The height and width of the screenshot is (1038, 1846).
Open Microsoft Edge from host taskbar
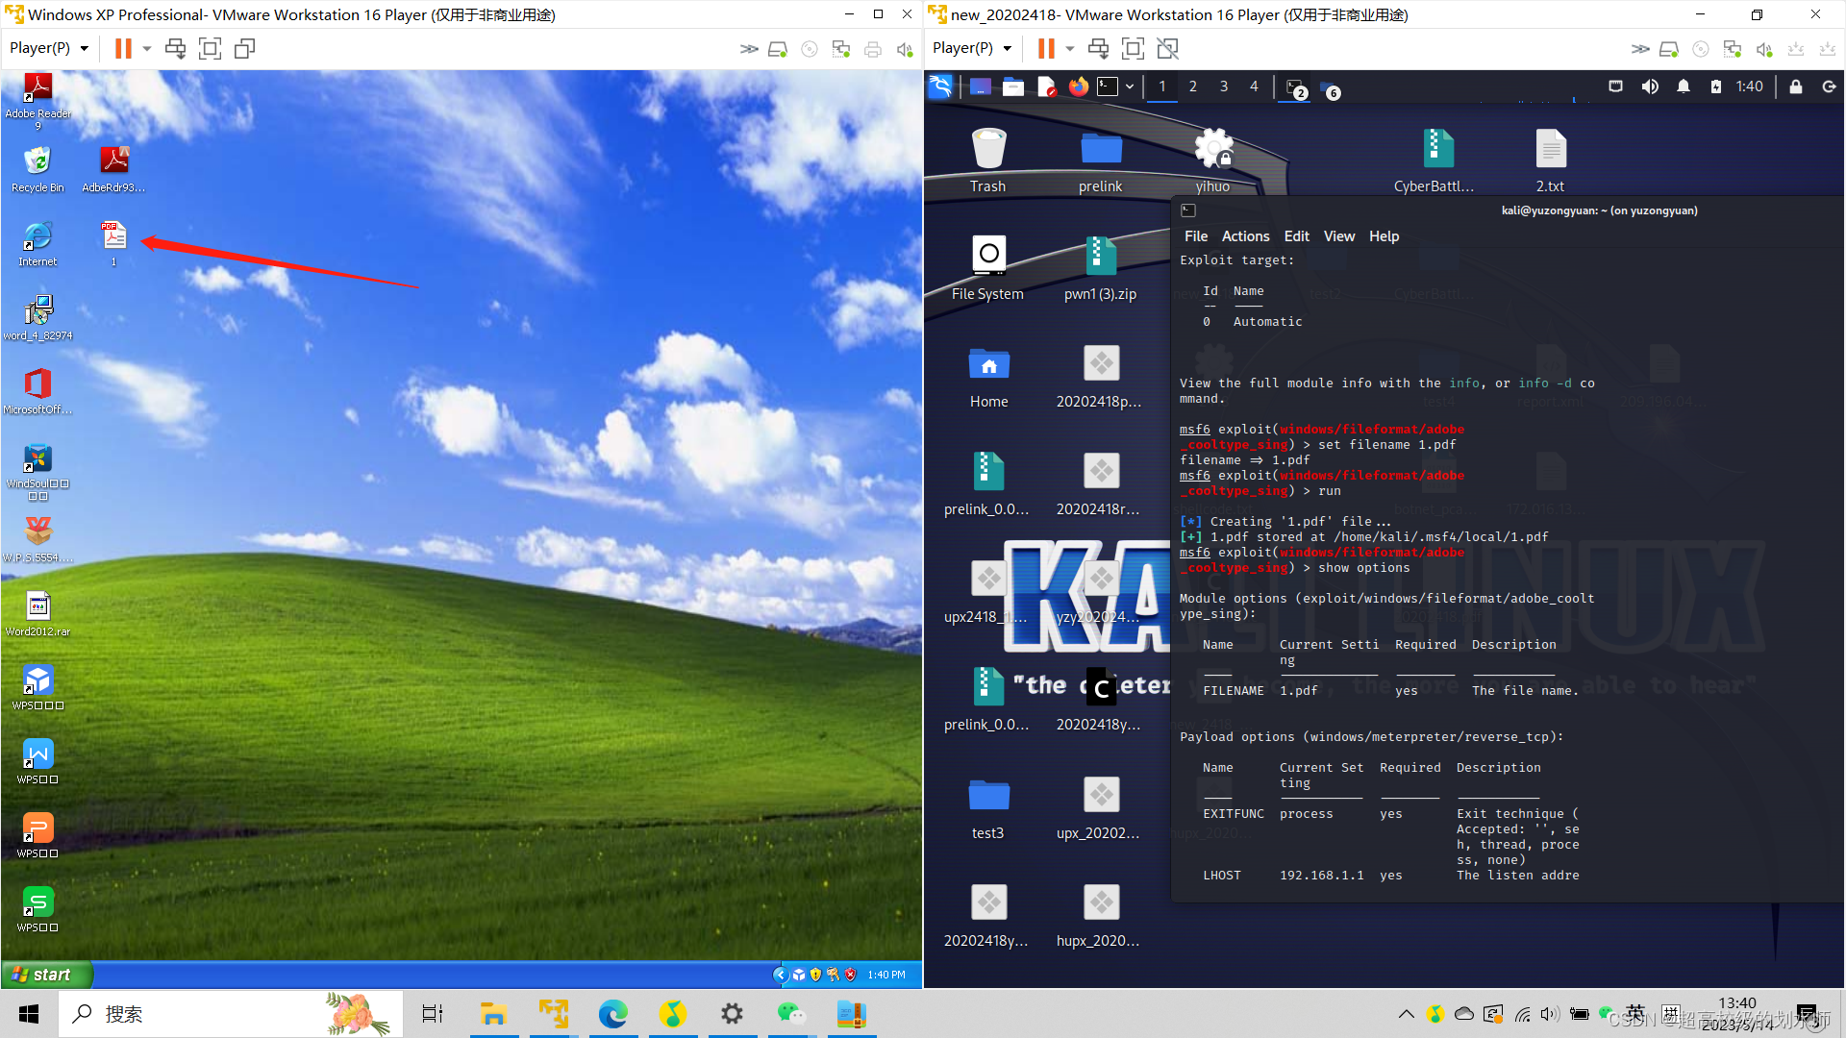tap(612, 1014)
